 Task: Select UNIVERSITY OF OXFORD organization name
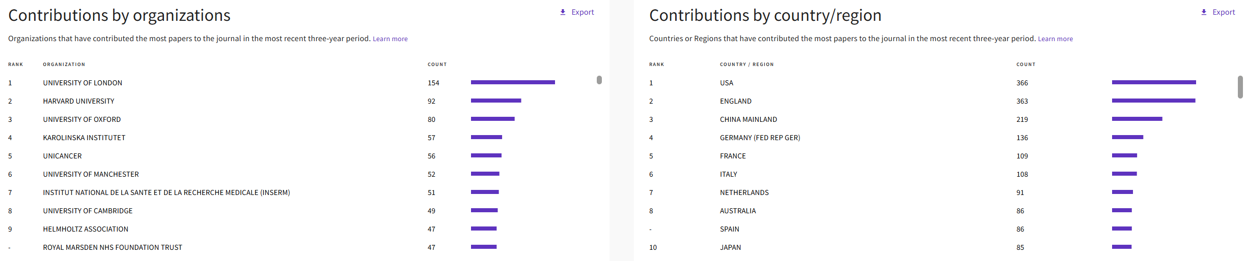coord(82,119)
